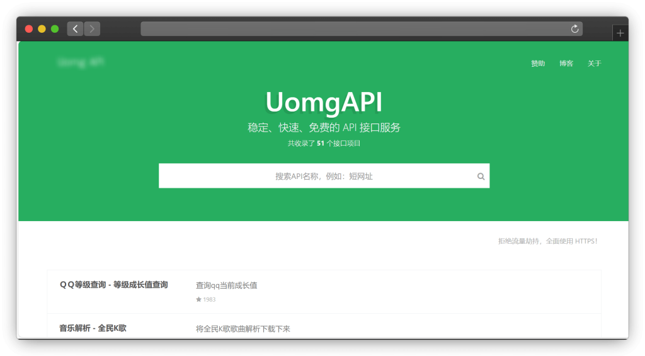The image size is (645, 356).
Task: Click the star icon beside 1983
Action: 198,299
